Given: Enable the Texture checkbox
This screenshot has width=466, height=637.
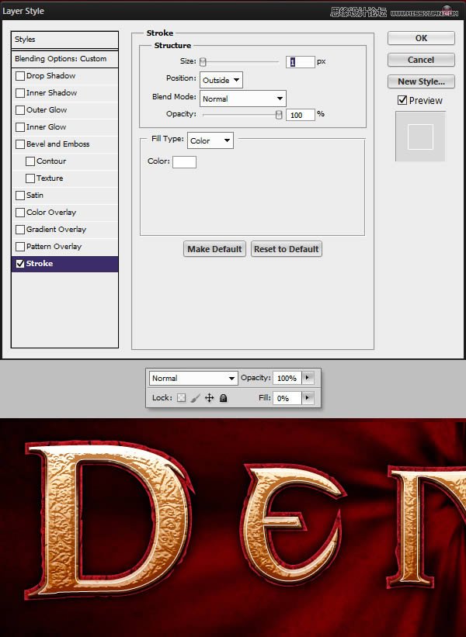Looking at the screenshot, I should point(30,178).
